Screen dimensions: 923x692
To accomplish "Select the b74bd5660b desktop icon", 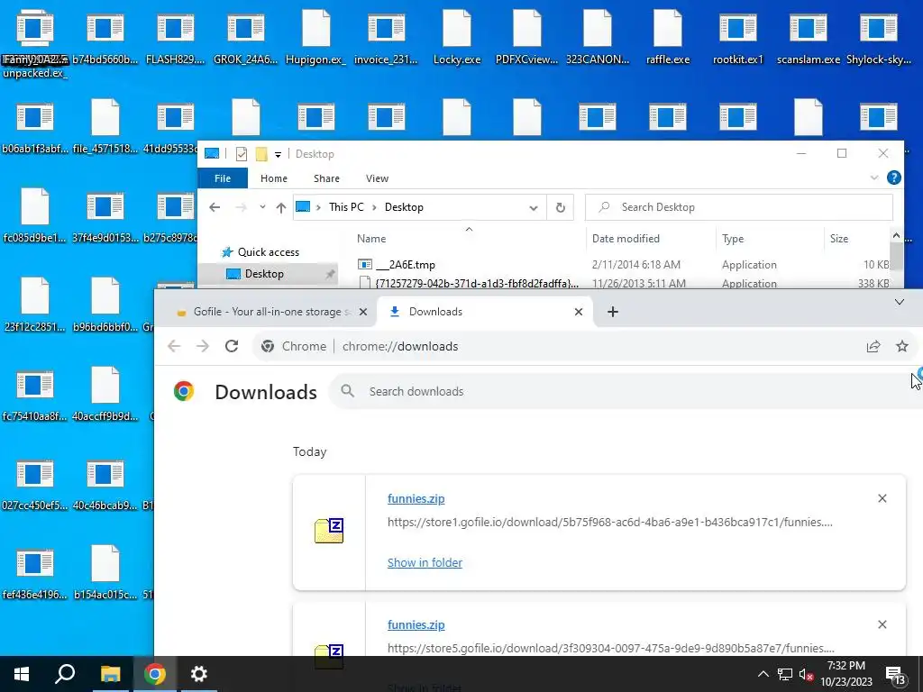I will [105, 37].
